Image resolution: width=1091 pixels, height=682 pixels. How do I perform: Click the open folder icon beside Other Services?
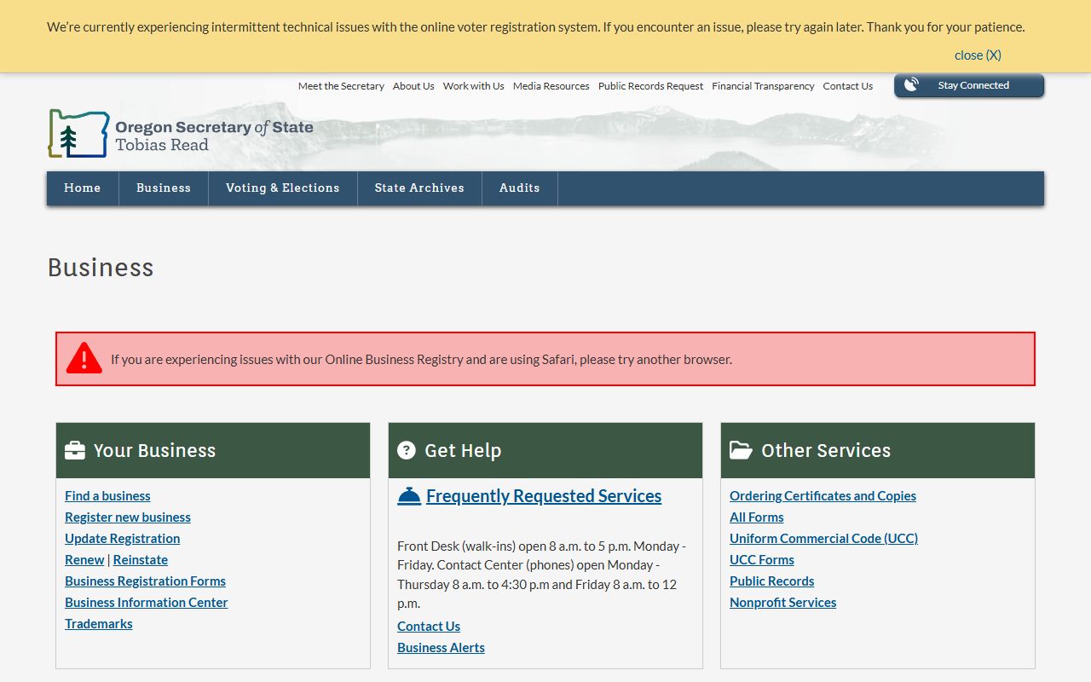(x=741, y=450)
